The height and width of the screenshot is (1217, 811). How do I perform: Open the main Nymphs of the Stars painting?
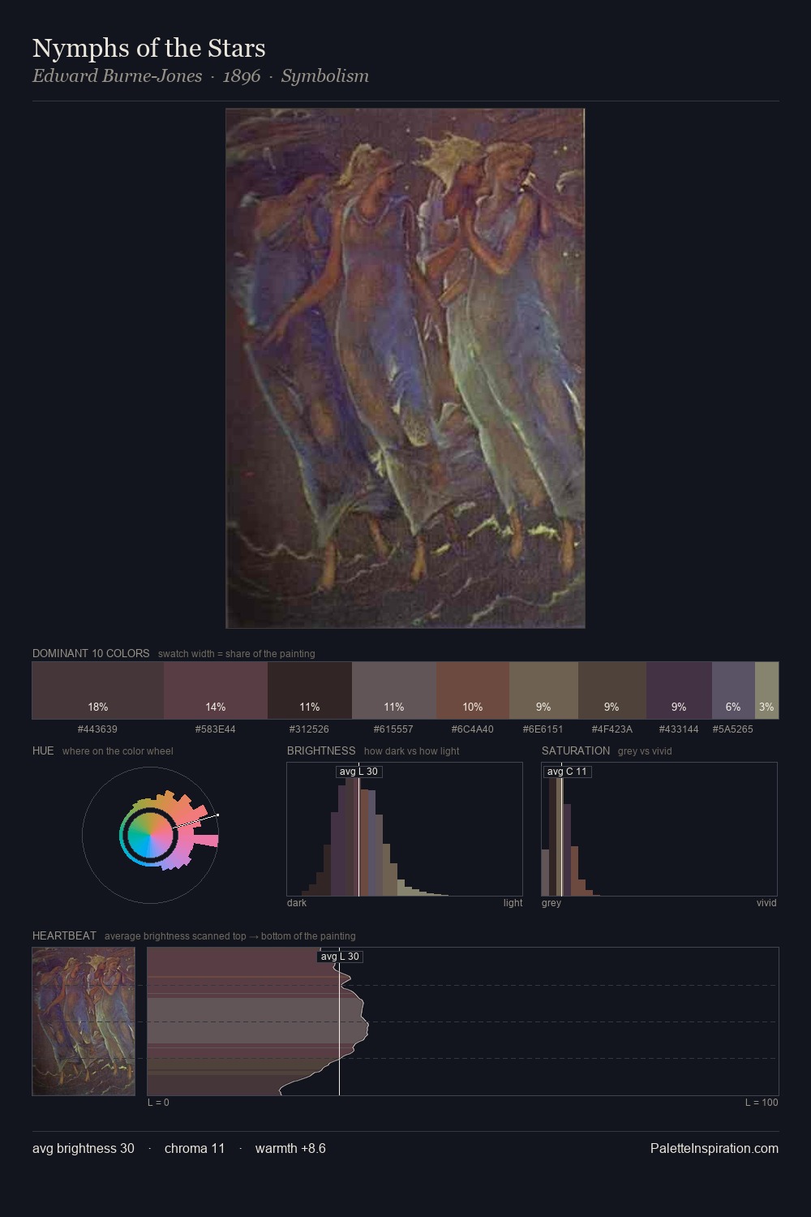point(405,368)
